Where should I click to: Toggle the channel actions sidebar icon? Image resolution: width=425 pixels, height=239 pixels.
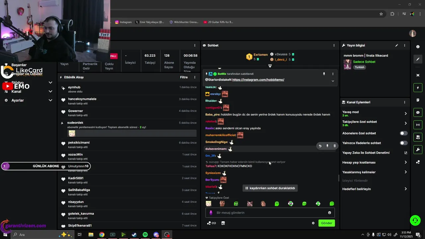pos(418,137)
